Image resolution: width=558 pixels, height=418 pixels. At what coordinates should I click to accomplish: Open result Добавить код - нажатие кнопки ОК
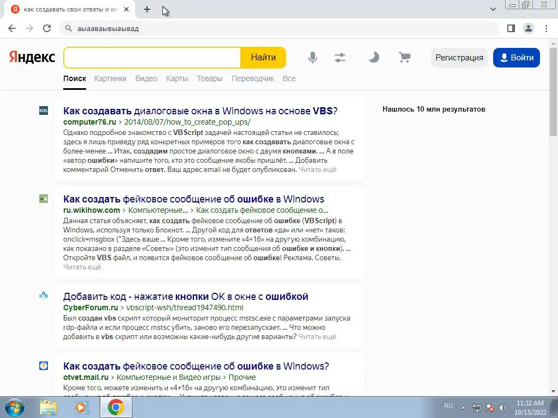[186, 297]
